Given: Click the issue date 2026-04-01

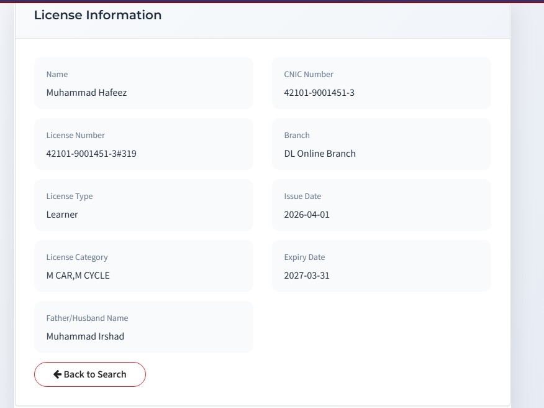Looking at the screenshot, I should pyautogui.click(x=307, y=215).
